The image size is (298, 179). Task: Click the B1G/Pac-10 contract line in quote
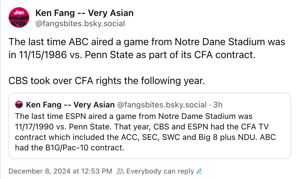70,148
